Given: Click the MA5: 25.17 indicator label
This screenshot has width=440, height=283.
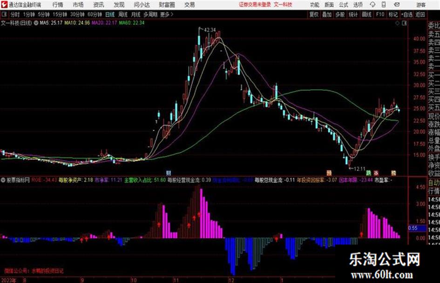Looking at the screenshot, I should pyautogui.click(x=51, y=23).
